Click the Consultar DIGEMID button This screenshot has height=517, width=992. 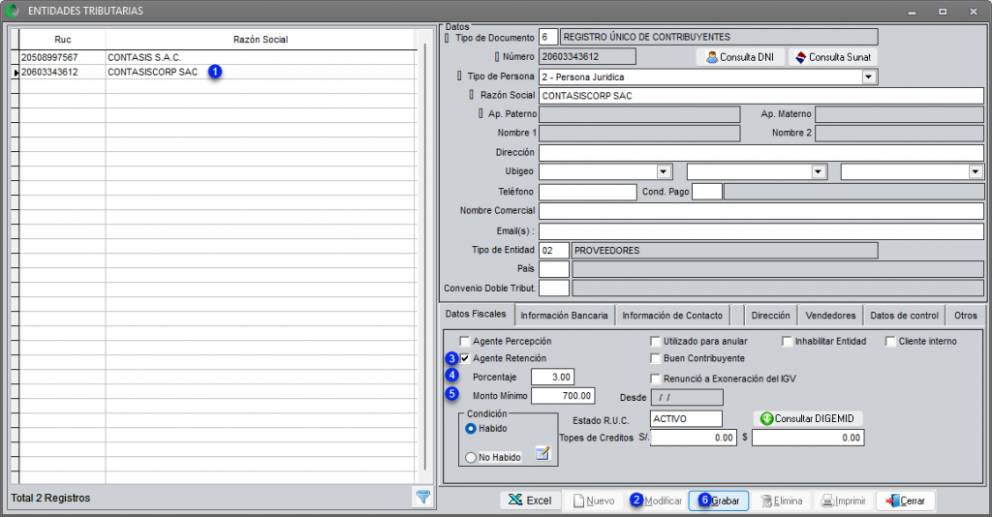tap(807, 418)
